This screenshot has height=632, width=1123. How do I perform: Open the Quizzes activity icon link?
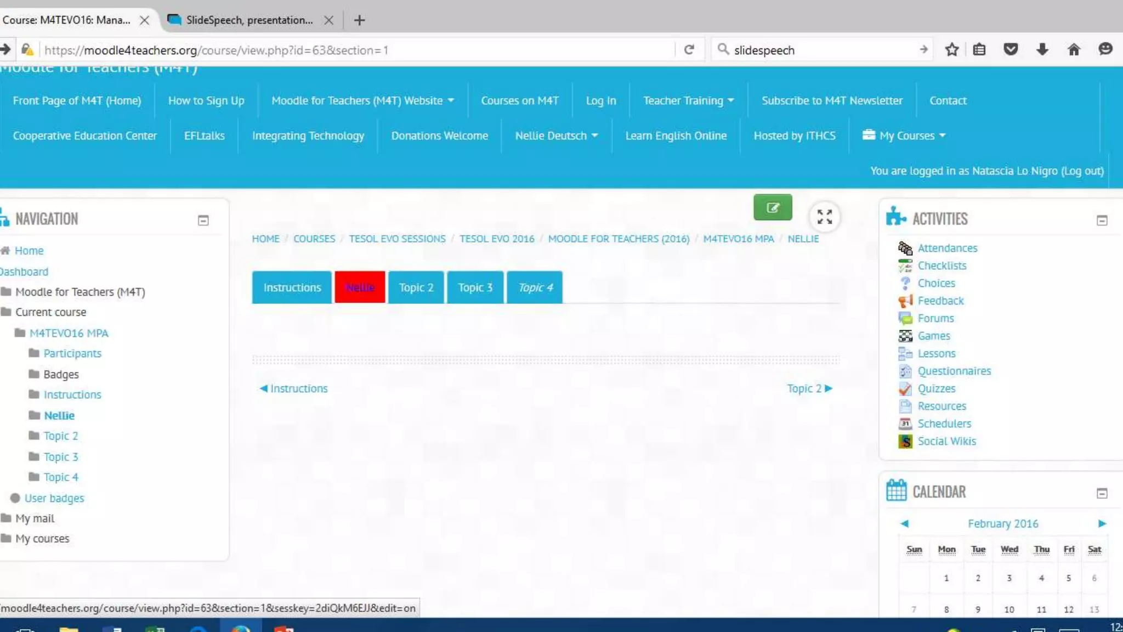tap(905, 388)
